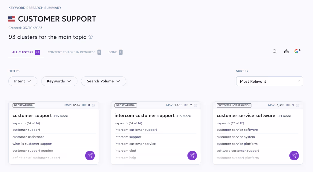Click the US flag icon

12,19
